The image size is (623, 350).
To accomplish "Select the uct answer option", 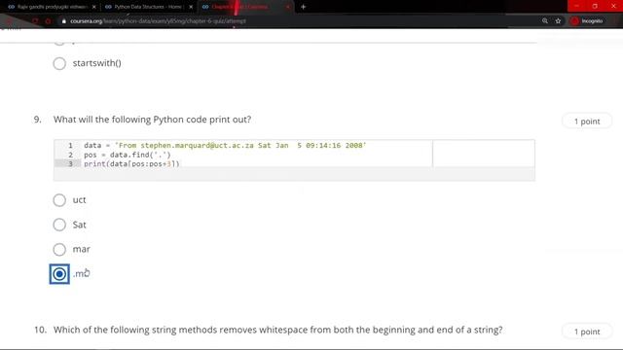I will (x=59, y=200).
